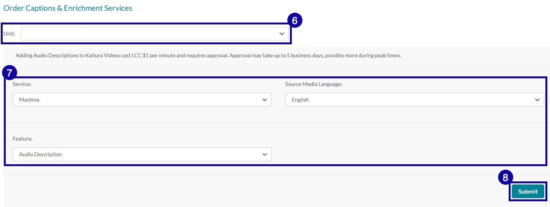Screen dimensions: 550x207
Task: Click the Source Media Language chevron arrow
Action: (x=537, y=100)
